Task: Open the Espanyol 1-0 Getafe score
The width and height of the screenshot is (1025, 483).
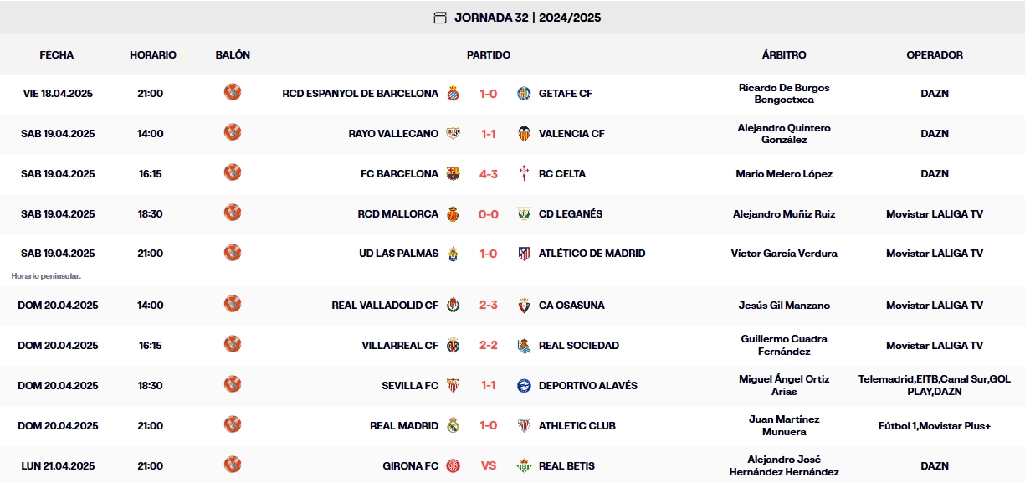Action: (488, 93)
